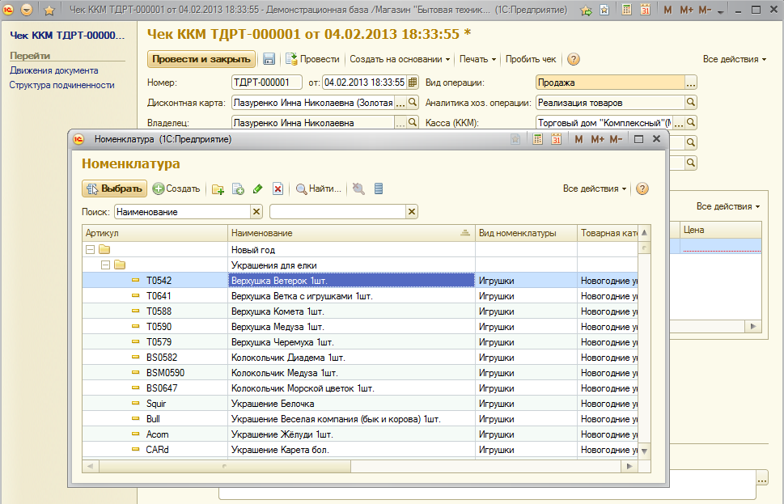784x504 pixels.
Task: Collapse the 'Украшения для елки' folder
Action: (105, 265)
